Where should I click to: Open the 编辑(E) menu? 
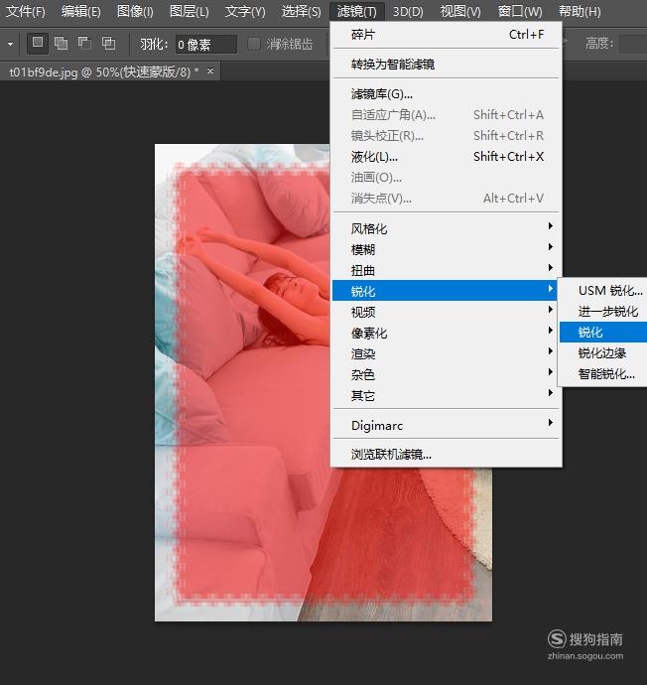click(80, 11)
